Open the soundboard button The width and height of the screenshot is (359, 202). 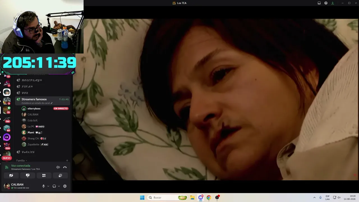(x=60, y=175)
